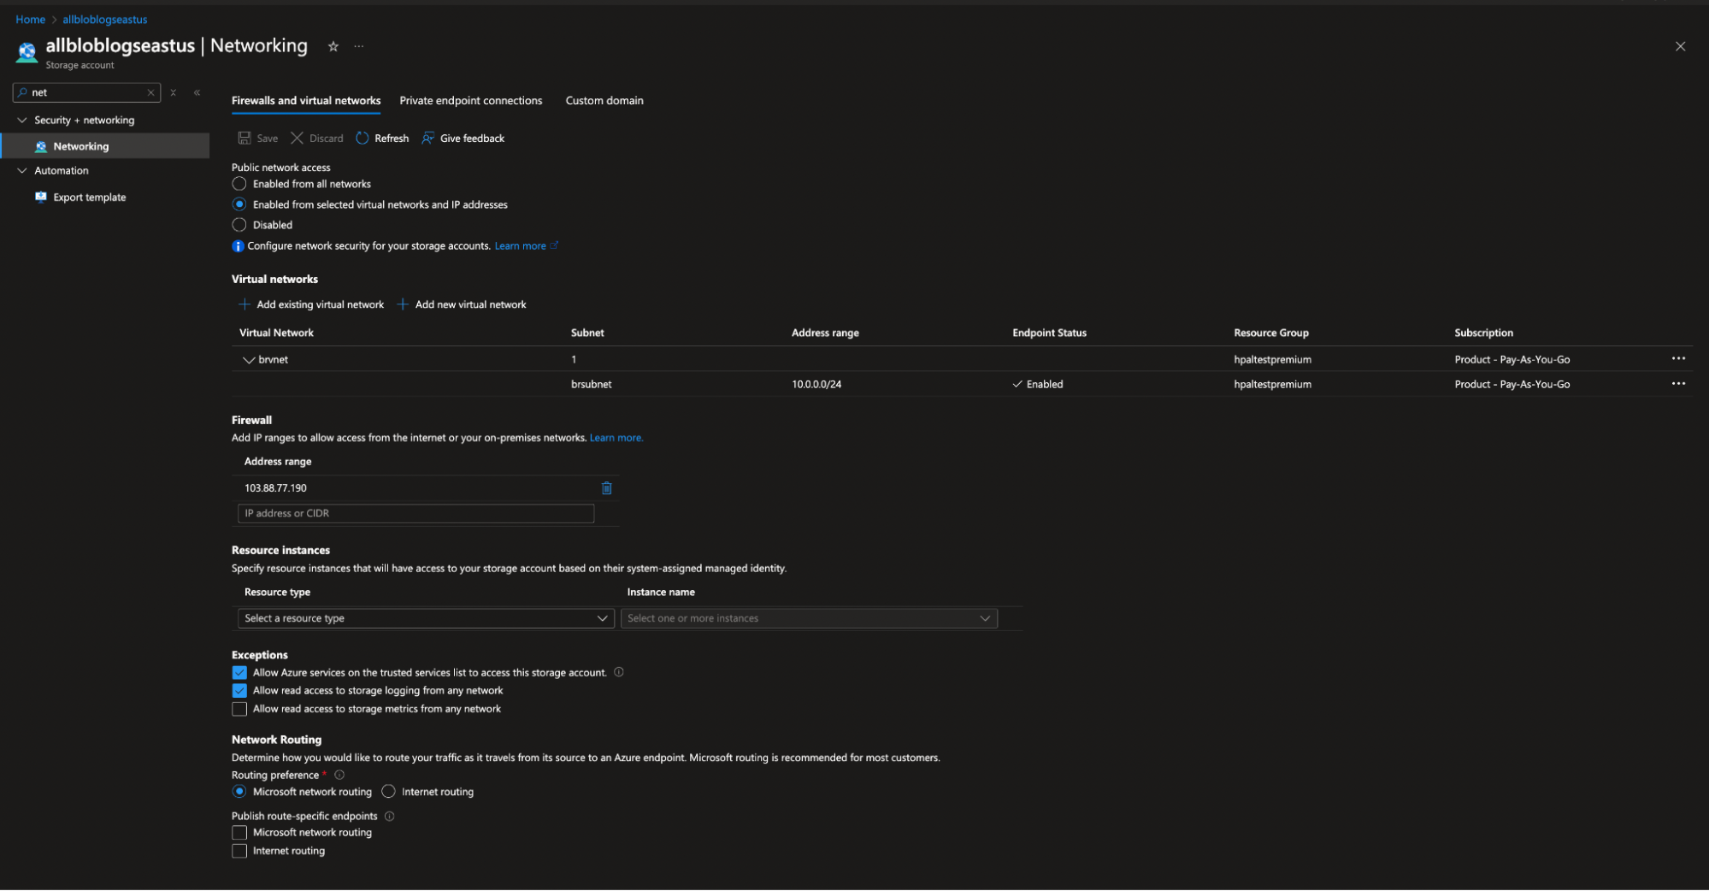
Task: Open the Select a resource type dropdown
Action: point(425,617)
